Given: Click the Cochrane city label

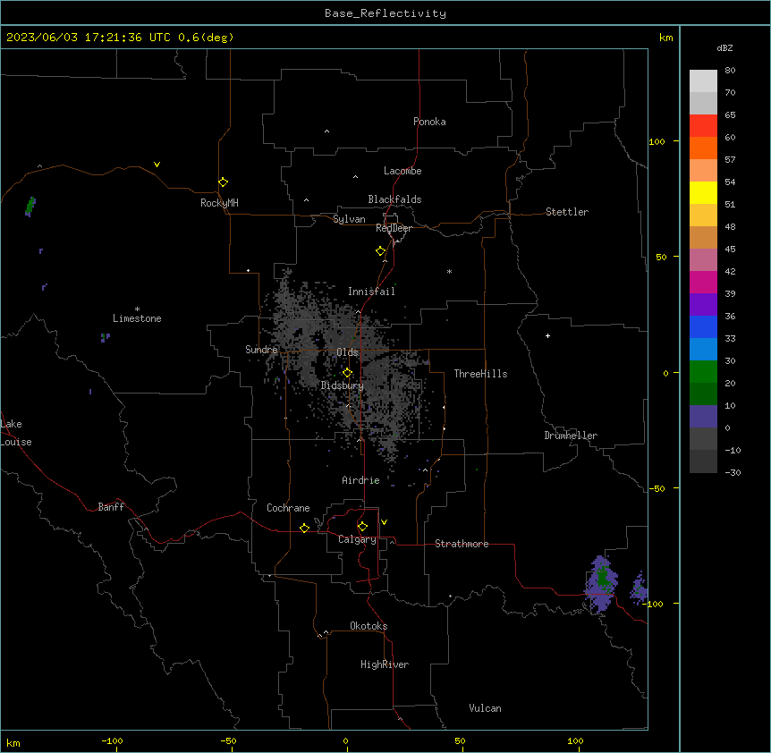Looking at the screenshot, I should click(x=288, y=508).
